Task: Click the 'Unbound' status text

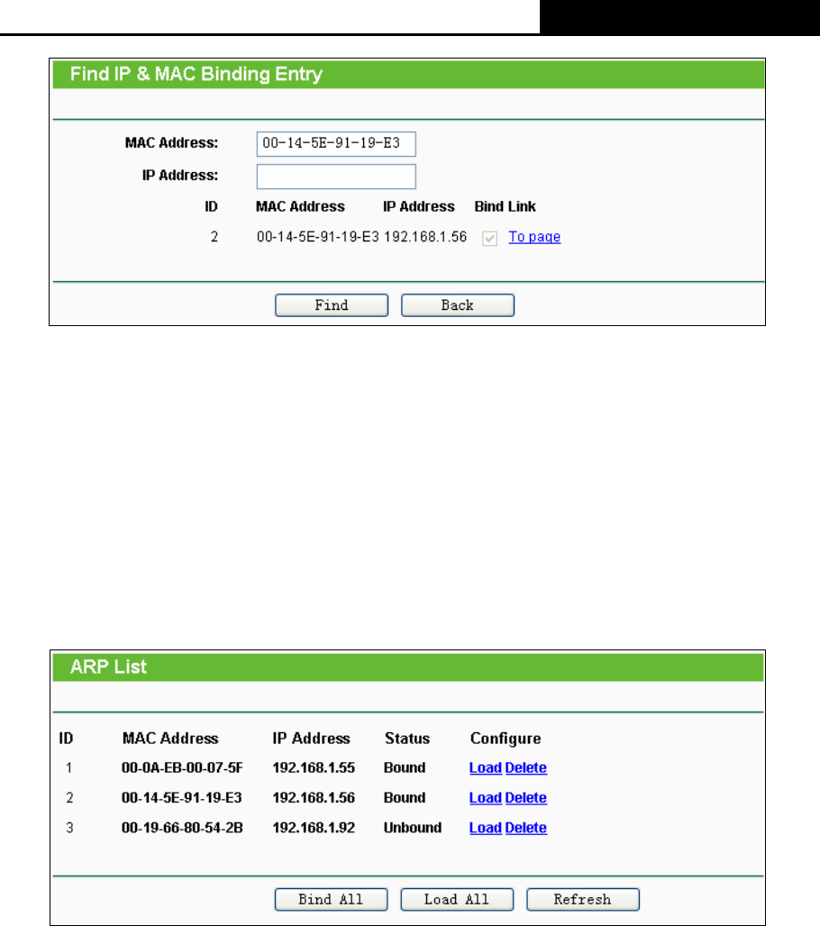Action: point(413,828)
